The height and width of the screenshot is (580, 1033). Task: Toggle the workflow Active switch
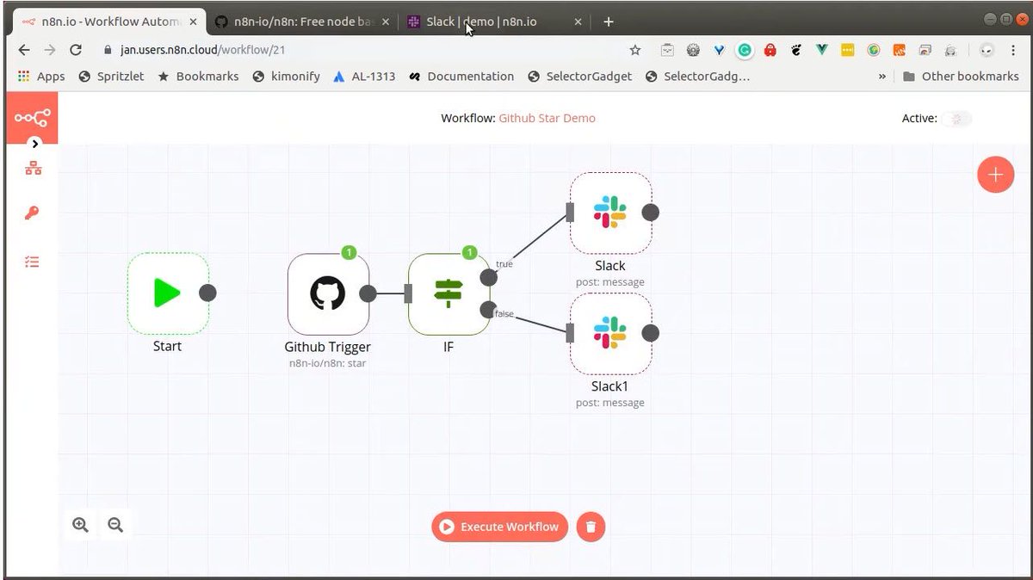tap(956, 119)
